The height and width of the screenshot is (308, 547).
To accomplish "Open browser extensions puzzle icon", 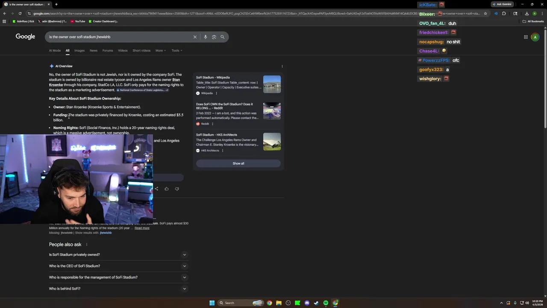I will 504,13.
